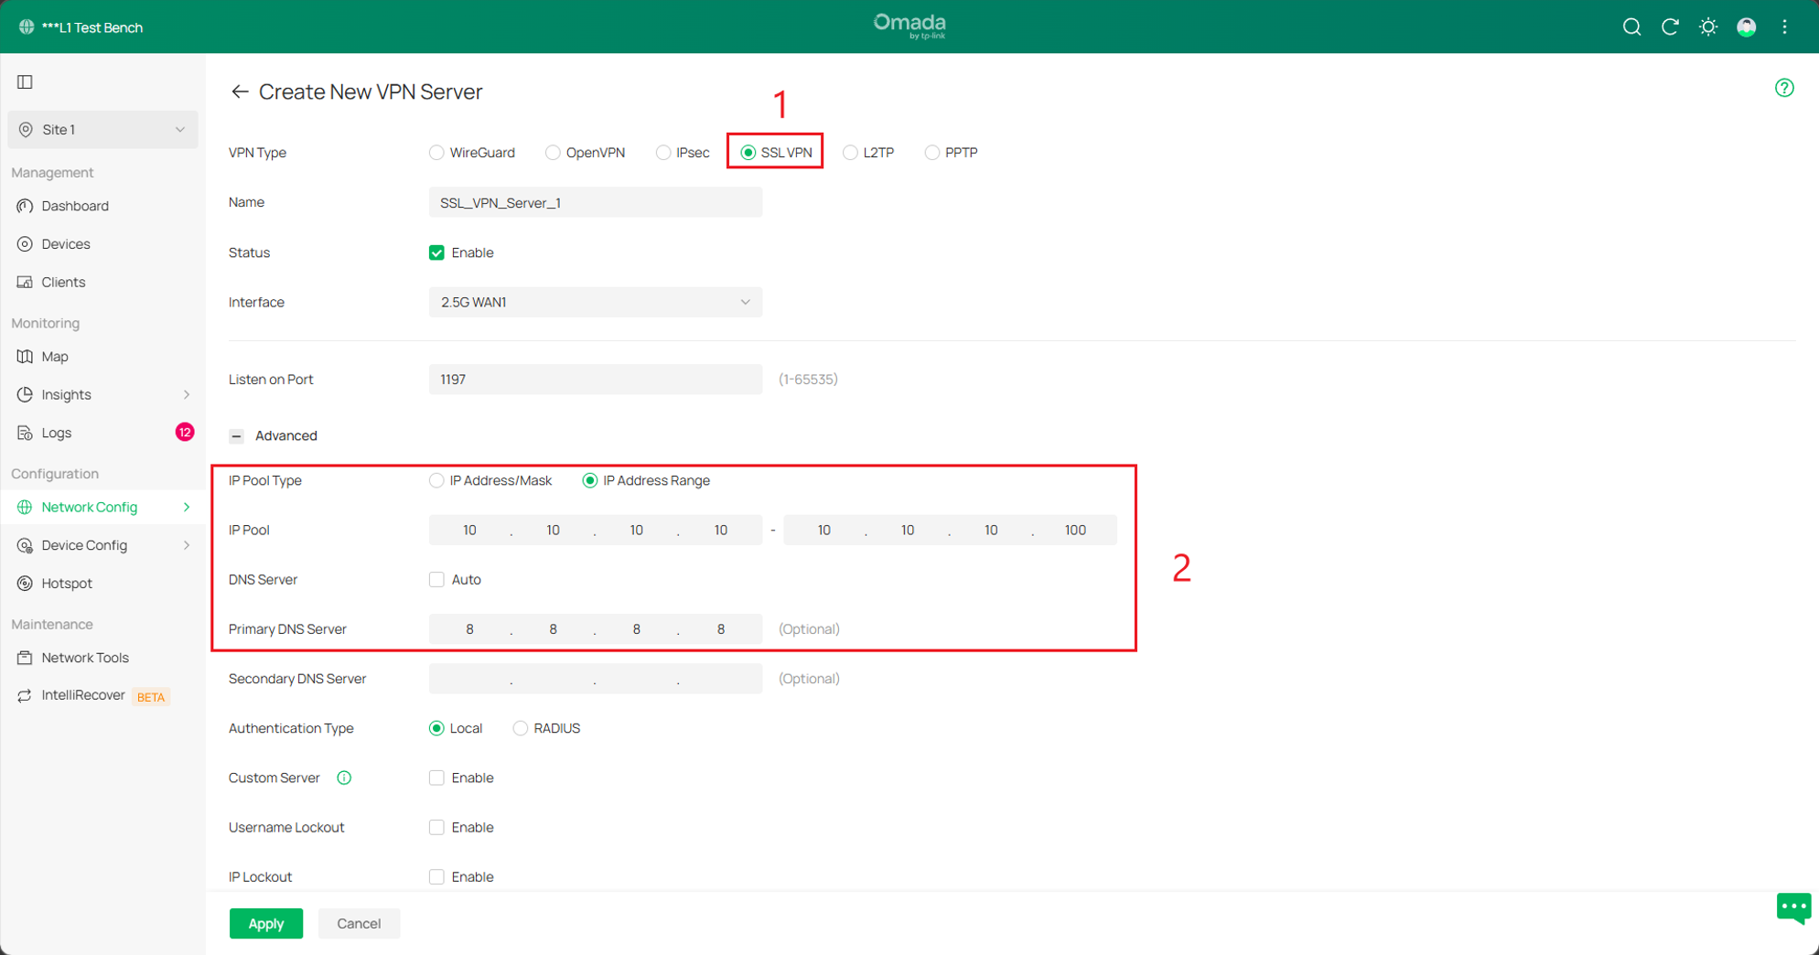Uncheck the Status Enable checkbox
1819x955 pixels.
pos(436,252)
